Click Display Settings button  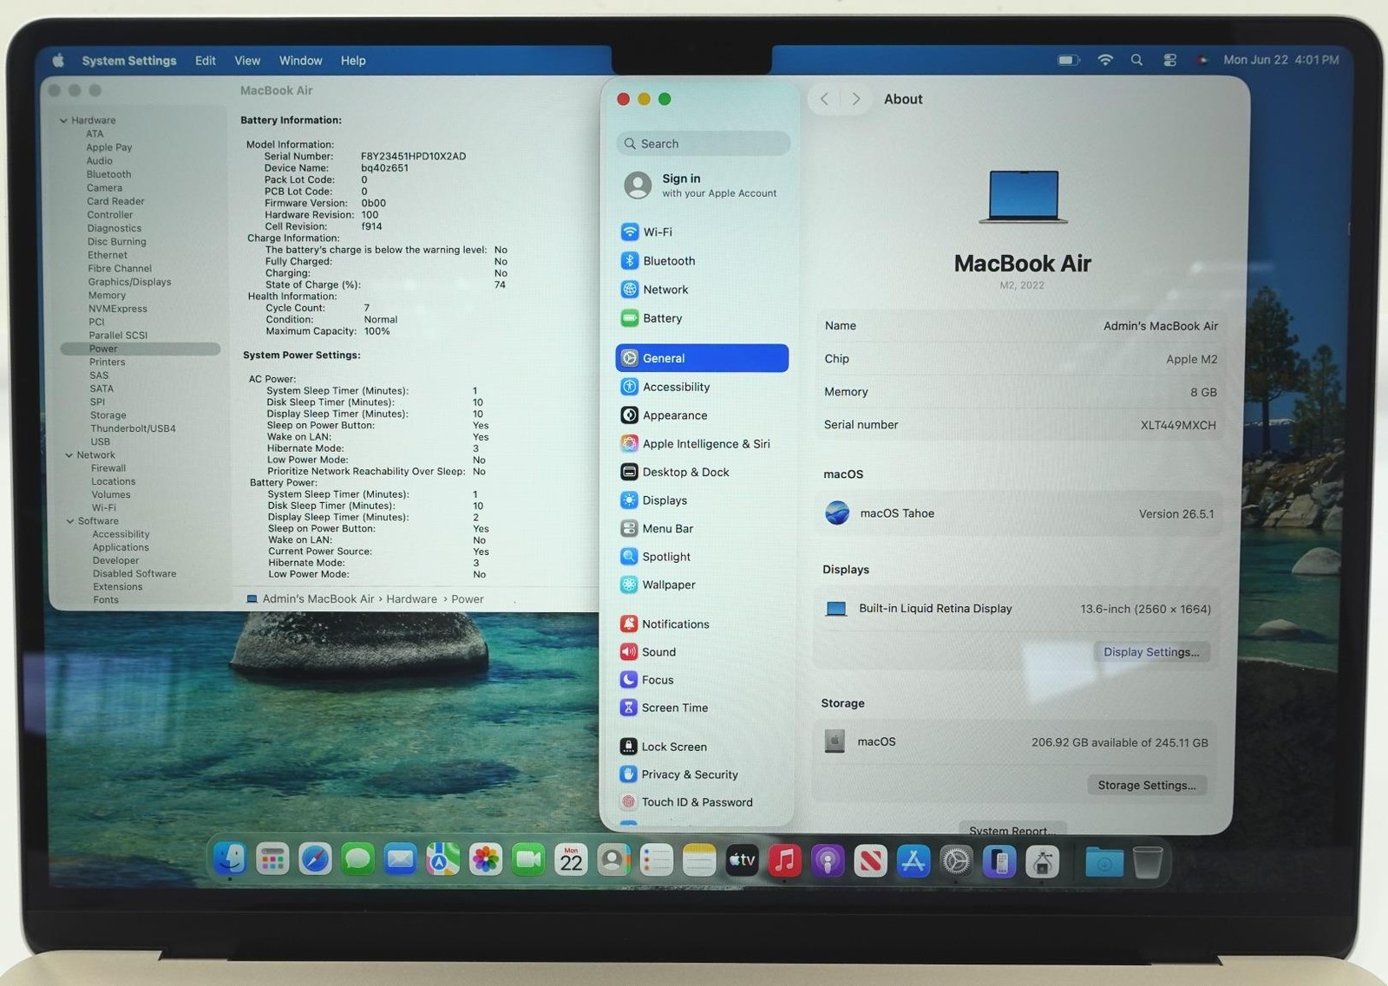click(1151, 652)
